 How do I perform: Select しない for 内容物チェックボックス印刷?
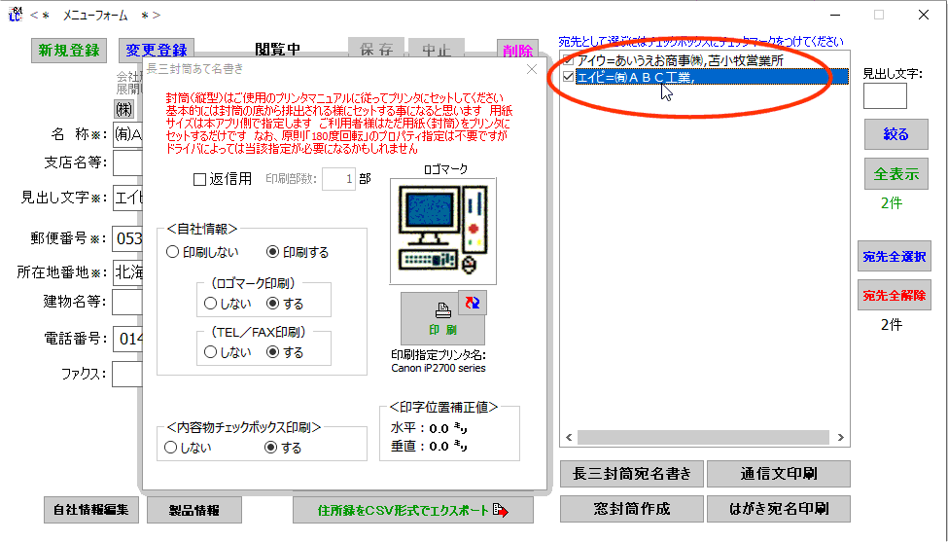(x=171, y=448)
